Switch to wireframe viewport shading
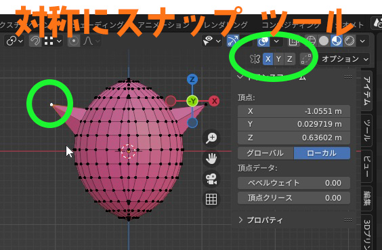 pyautogui.click(x=311, y=41)
